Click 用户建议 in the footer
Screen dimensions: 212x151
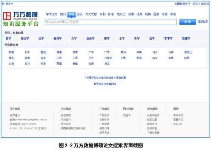15,115
